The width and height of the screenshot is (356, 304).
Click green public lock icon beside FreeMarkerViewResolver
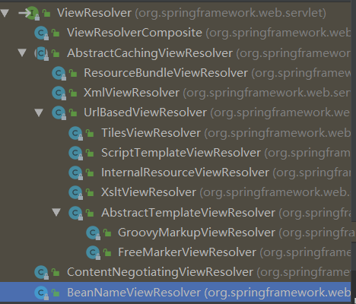click(107, 252)
